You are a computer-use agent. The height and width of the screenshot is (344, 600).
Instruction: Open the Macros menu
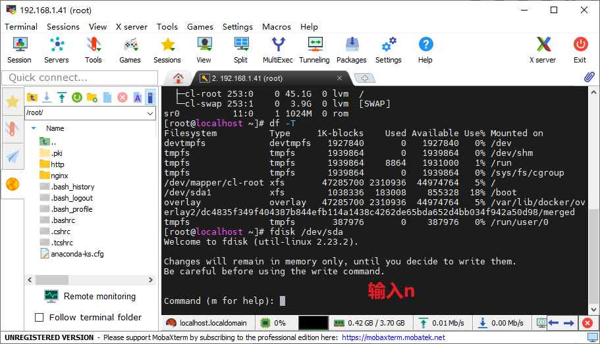click(x=276, y=27)
